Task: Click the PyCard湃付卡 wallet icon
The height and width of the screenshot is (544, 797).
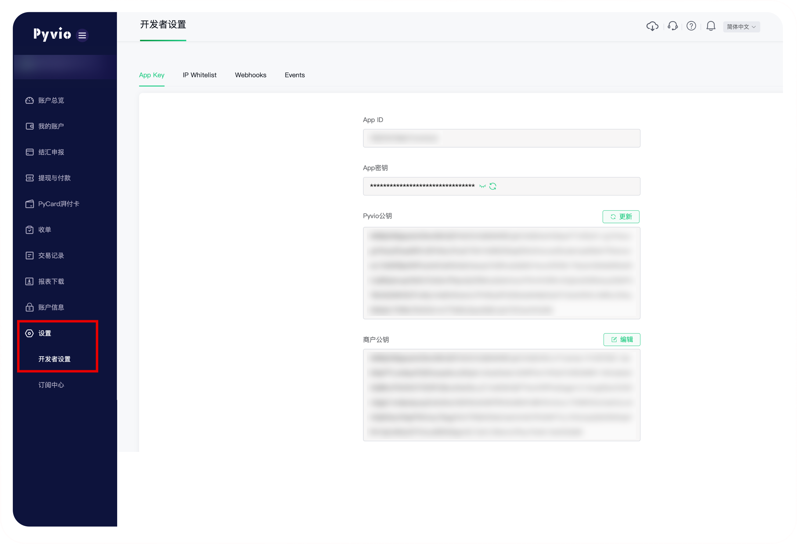Action: (x=30, y=204)
